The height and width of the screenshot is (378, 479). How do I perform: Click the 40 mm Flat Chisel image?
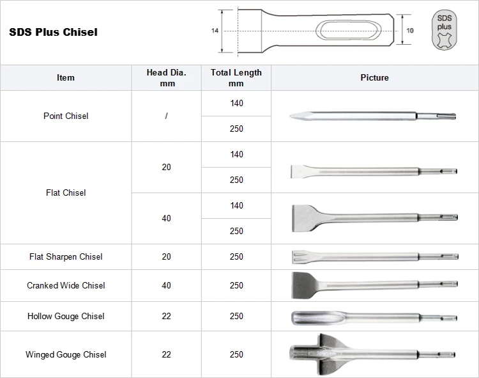tap(373, 217)
